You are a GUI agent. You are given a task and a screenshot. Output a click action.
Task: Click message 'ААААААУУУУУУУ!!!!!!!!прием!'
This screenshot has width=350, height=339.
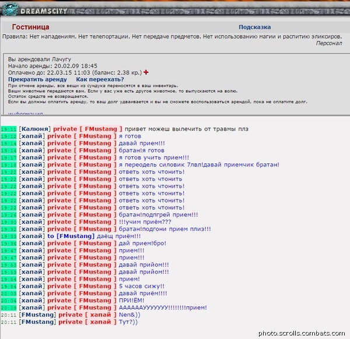163,307
